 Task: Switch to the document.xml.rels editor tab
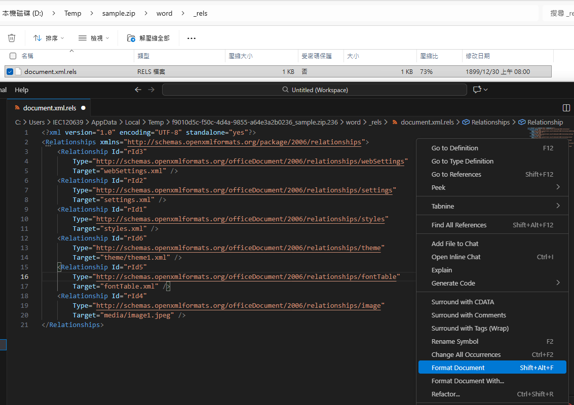(49, 107)
